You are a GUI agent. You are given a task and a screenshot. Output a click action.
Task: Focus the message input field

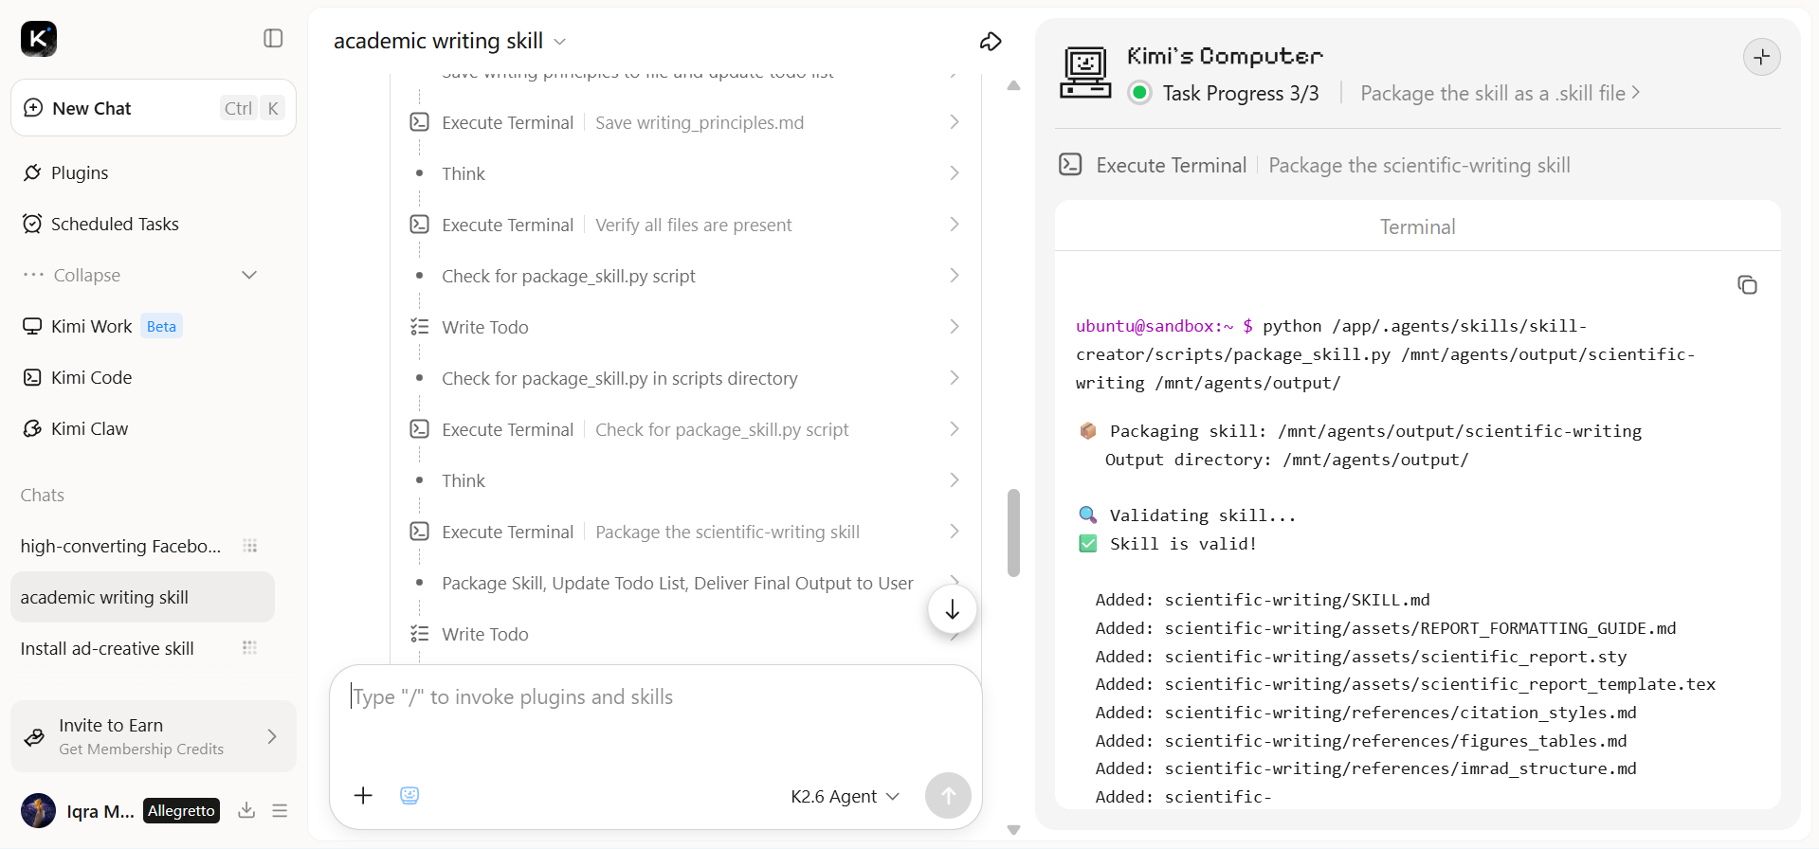[655, 720]
